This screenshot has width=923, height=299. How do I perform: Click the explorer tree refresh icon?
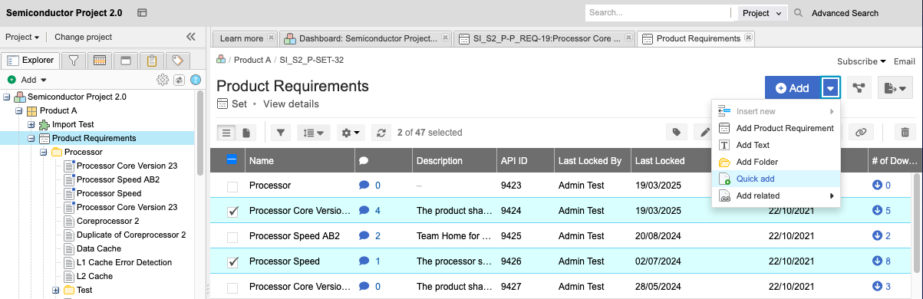point(179,80)
